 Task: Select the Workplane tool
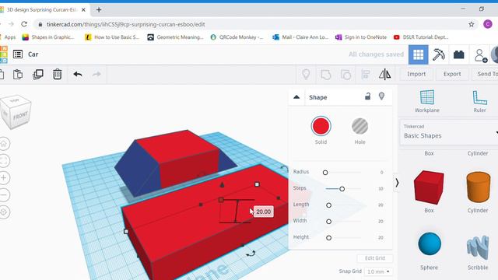427,101
